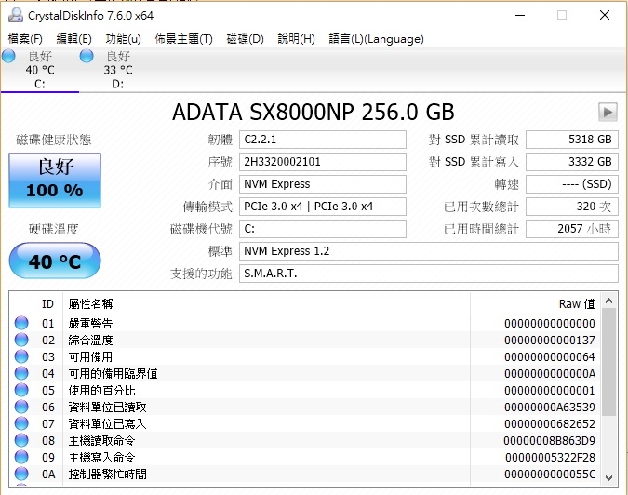Select the 控制器繁忙時間 attribute row
The height and width of the screenshot is (495, 628).
304,474
